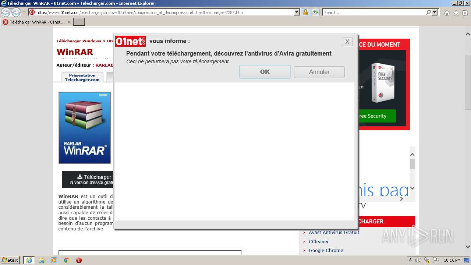Show hidden system tray icons
This screenshot has height=265, width=471.
(x=410, y=260)
